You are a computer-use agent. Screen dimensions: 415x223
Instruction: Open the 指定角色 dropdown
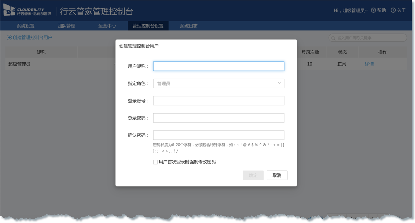pos(219,84)
